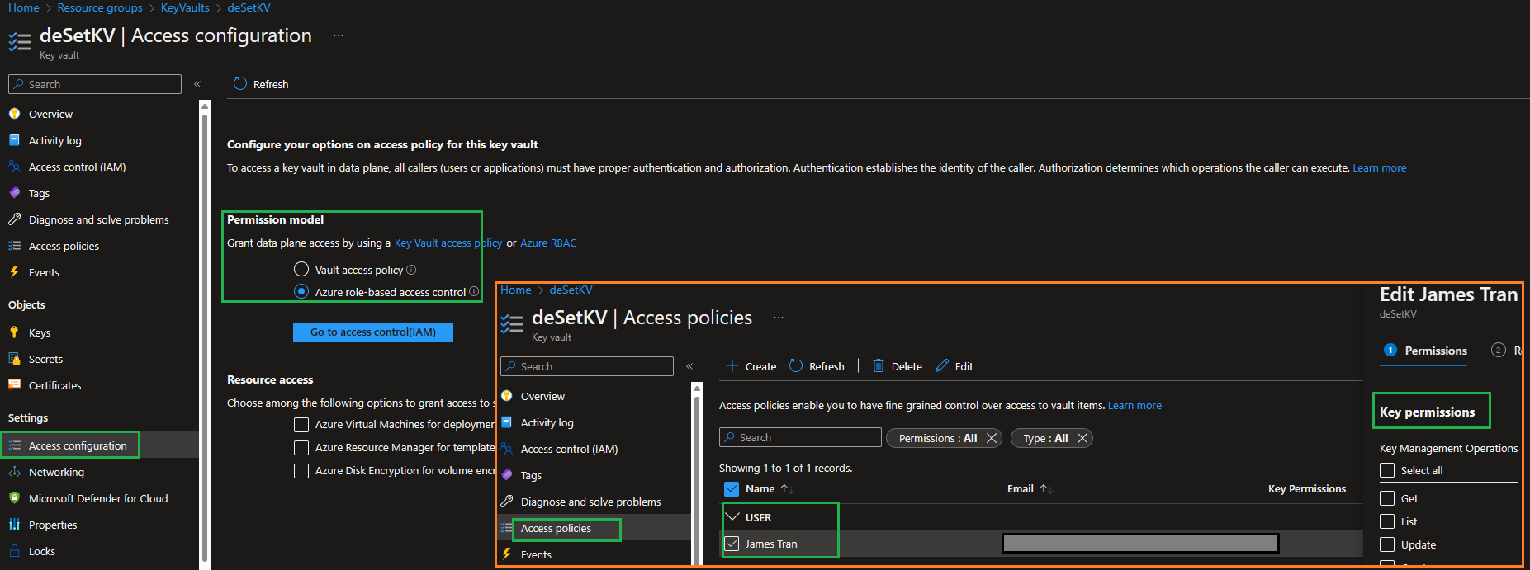Collapse the USER group expander

point(732,516)
